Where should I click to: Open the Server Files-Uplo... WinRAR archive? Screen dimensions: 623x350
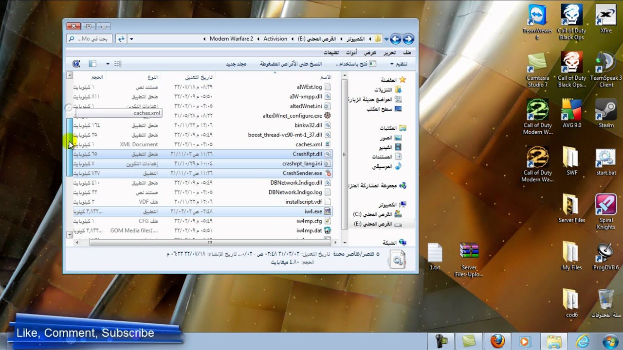[x=469, y=259]
